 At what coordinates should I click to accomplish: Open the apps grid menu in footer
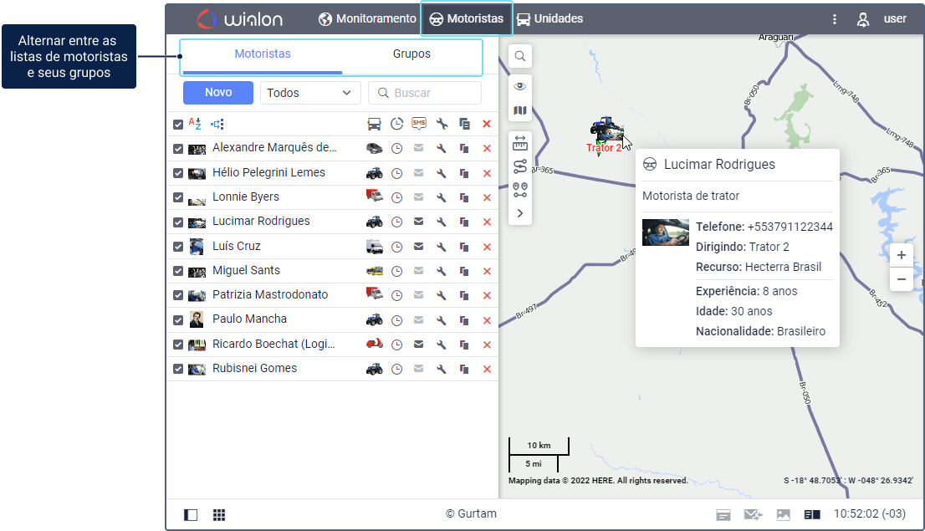(219, 515)
